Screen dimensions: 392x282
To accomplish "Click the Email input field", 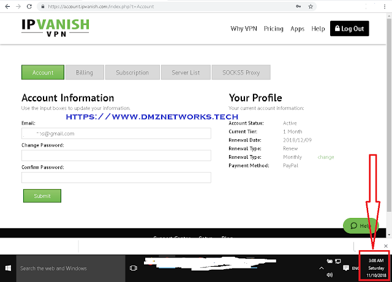I will coord(116,134).
